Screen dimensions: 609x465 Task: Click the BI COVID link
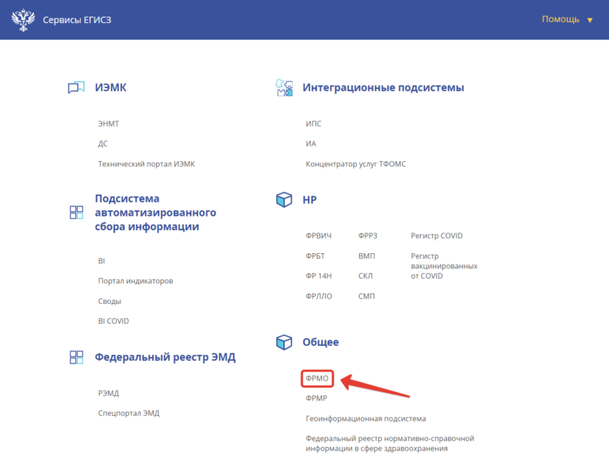tap(113, 321)
